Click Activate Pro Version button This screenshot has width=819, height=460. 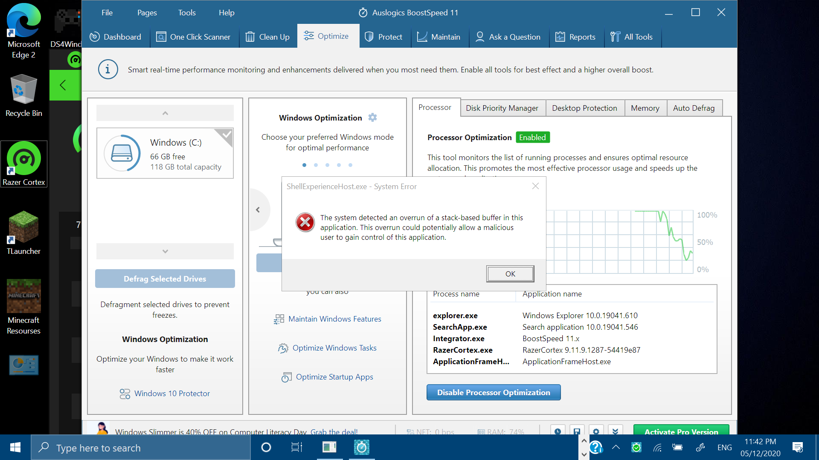(681, 430)
